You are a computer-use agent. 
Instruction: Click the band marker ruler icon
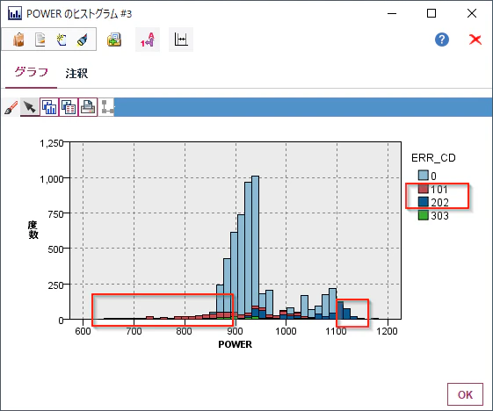coord(181,40)
